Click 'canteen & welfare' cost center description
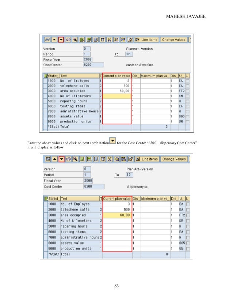The width and height of the screenshot is (233, 302). [140, 65]
